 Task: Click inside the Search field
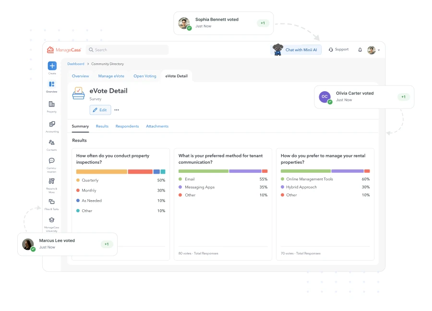point(127,50)
